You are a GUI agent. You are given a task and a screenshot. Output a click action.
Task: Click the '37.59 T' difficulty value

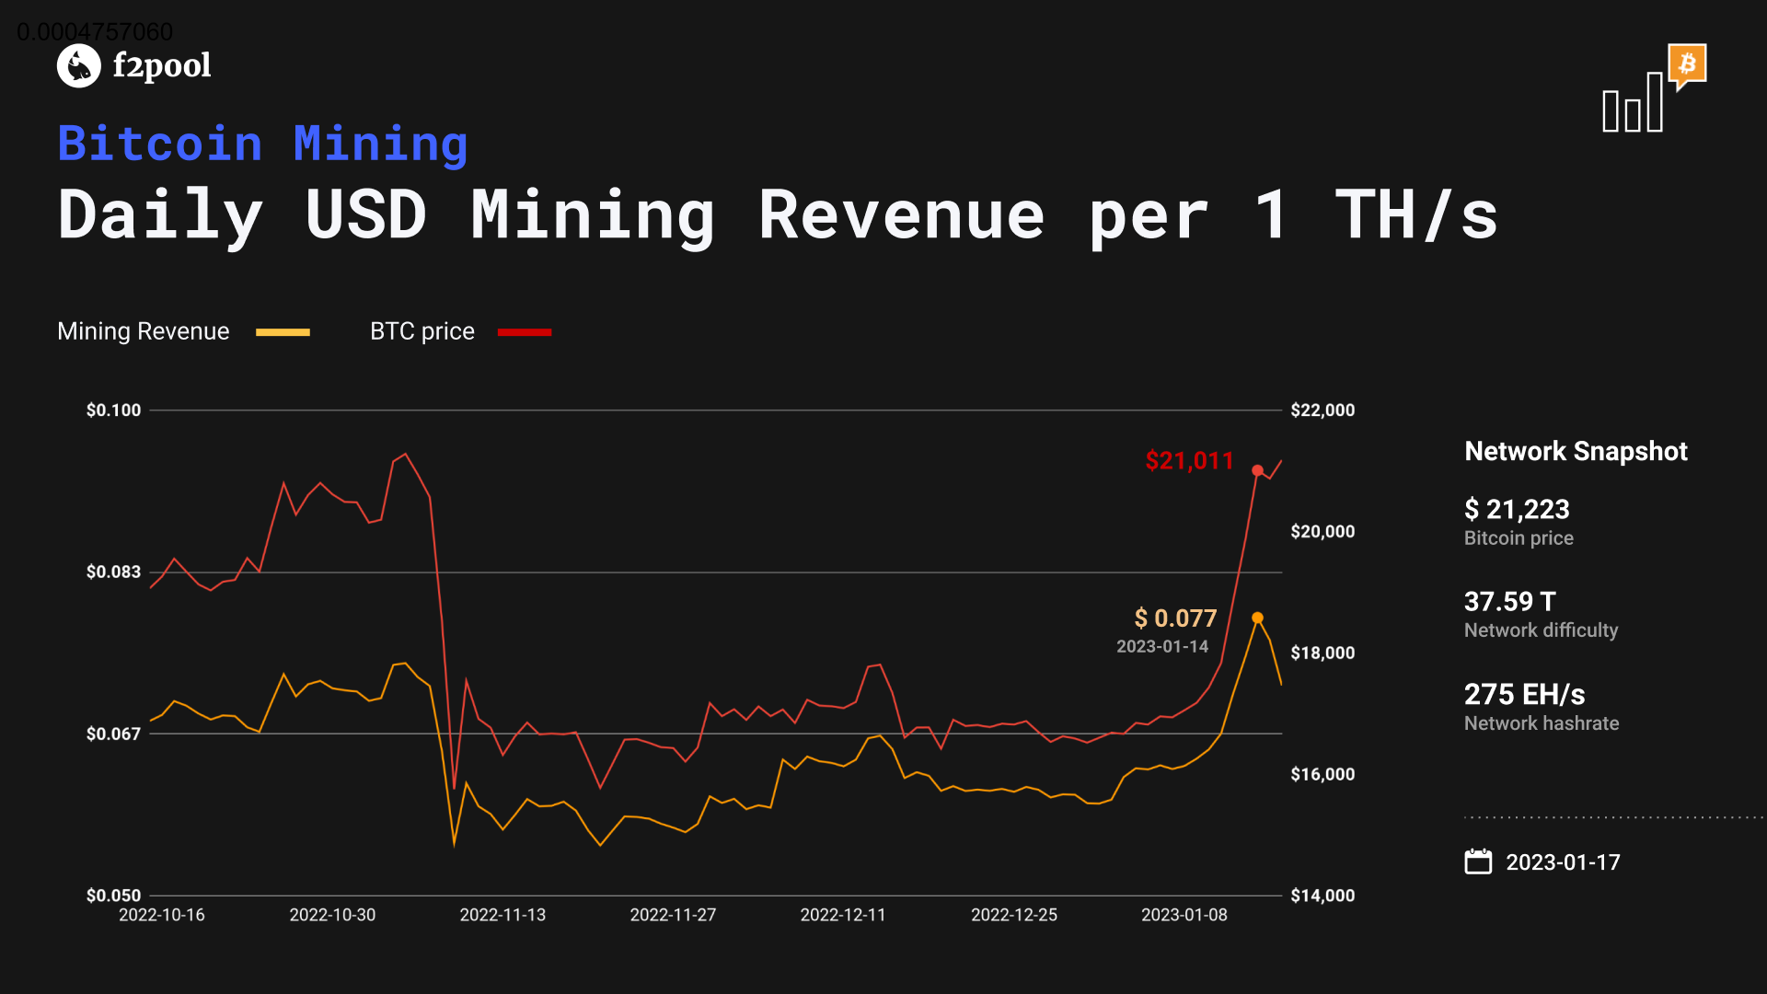pyautogui.click(x=1510, y=602)
